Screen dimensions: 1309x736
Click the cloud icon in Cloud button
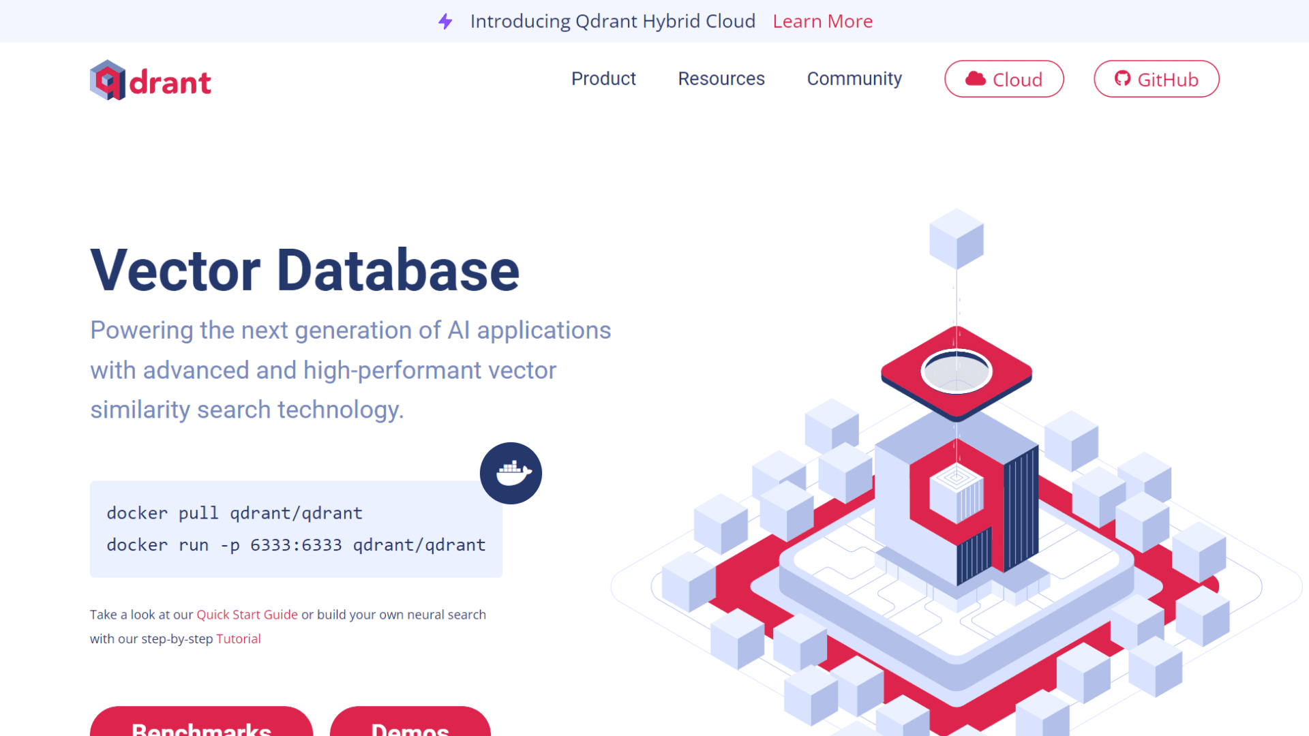tap(976, 79)
